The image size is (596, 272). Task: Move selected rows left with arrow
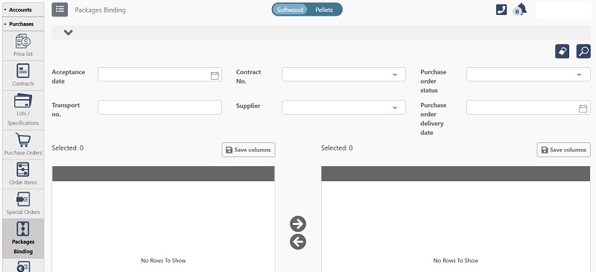click(x=298, y=241)
